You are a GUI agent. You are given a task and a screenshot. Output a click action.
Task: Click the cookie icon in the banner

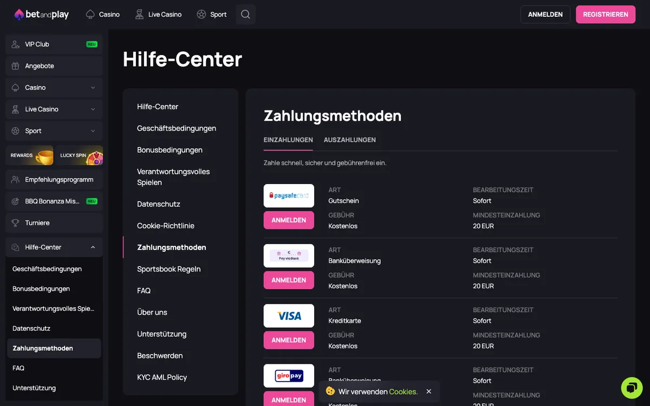pos(330,391)
